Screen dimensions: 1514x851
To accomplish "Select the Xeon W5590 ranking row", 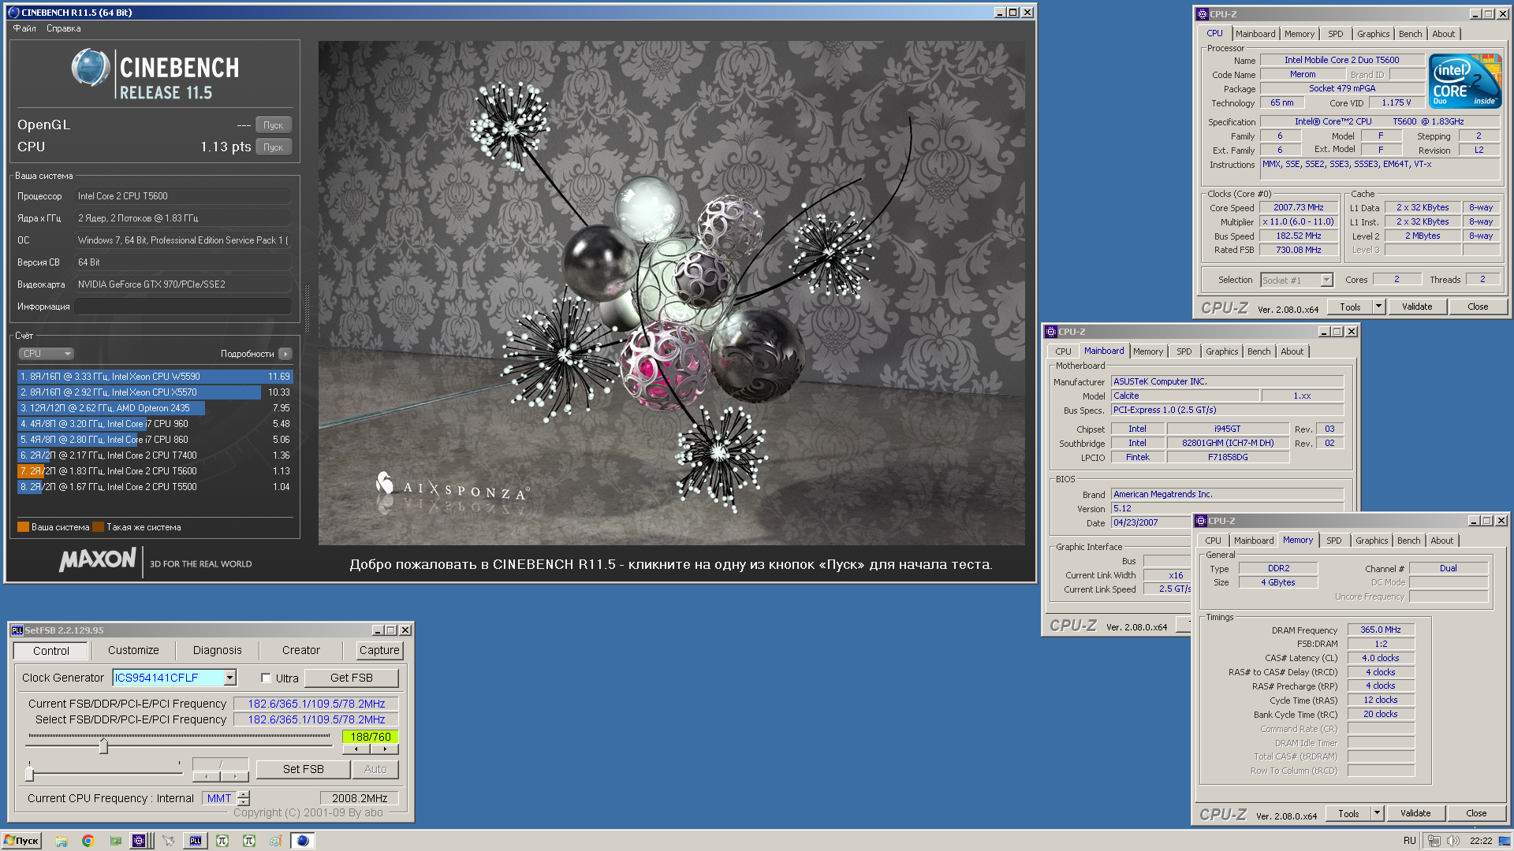I will click(155, 377).
